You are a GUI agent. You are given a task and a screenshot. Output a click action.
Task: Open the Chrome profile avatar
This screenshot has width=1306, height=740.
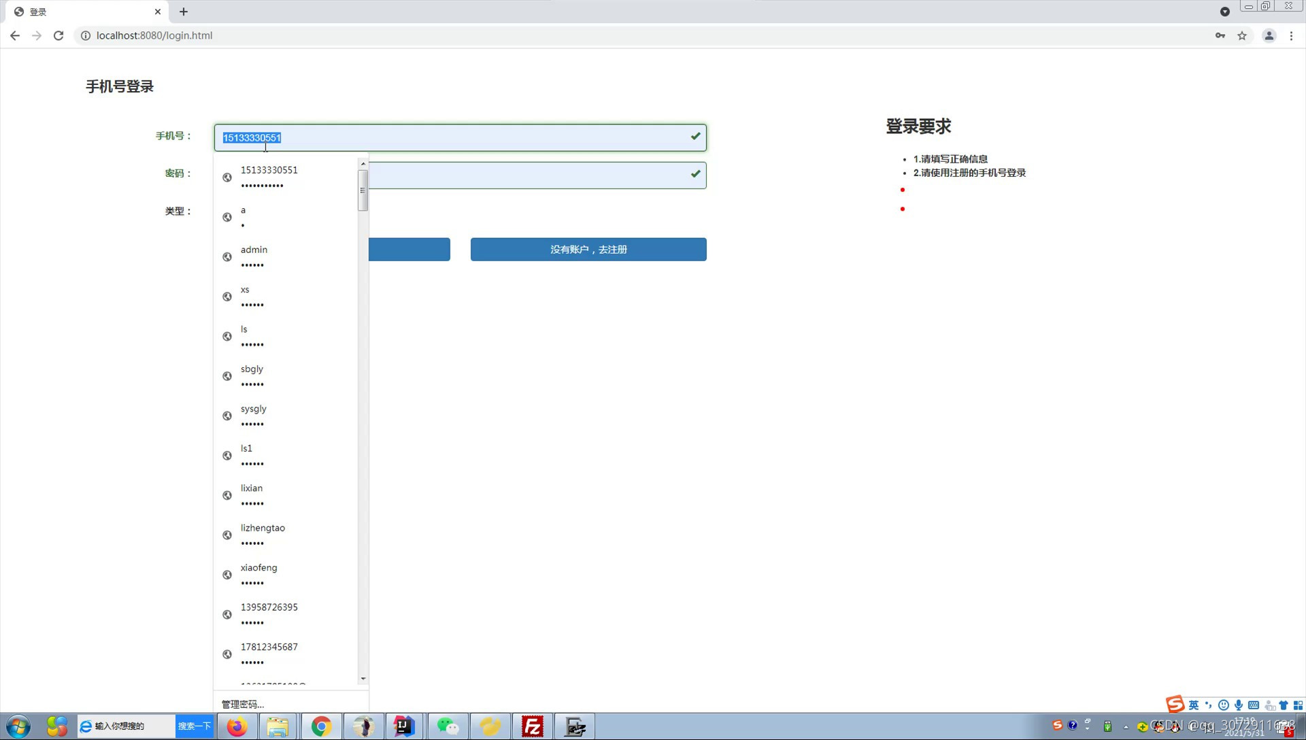point(1269,35)
